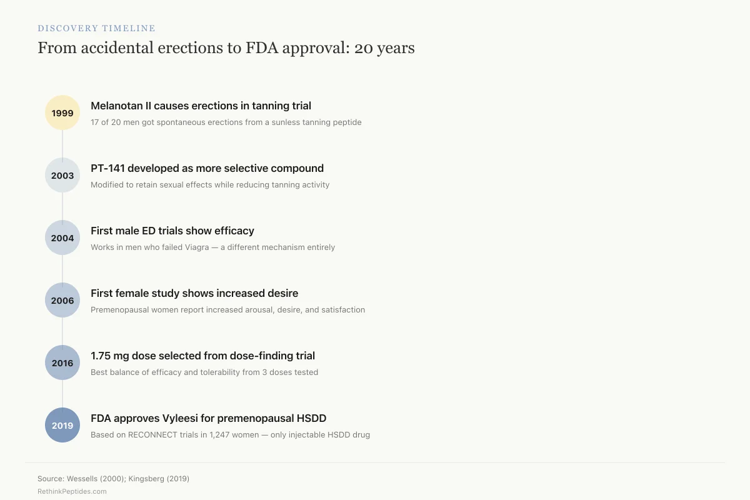Click the RECONNECT trials description text
This screenshot has height=500, width=750.
(230, 435)
